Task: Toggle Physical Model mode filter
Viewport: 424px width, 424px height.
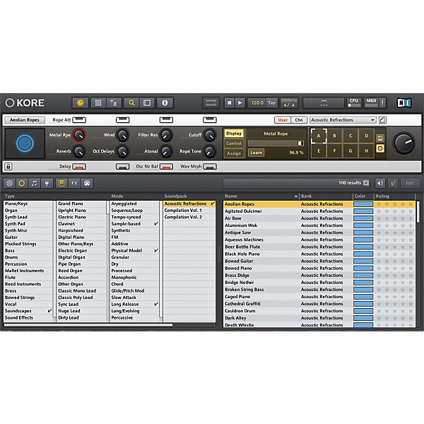Action: pos(135,251)
